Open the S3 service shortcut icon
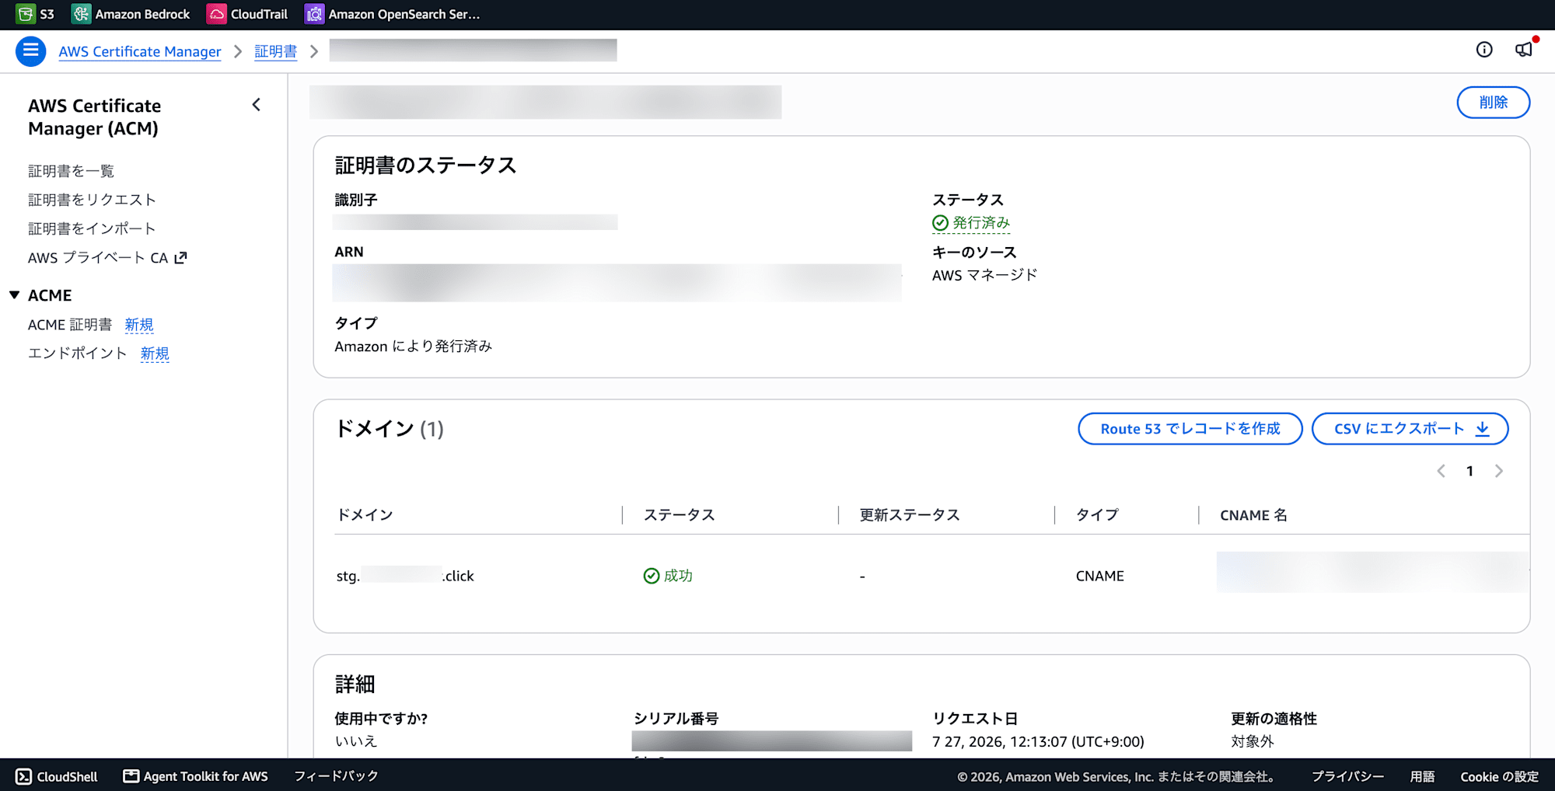 pos(26,14)
